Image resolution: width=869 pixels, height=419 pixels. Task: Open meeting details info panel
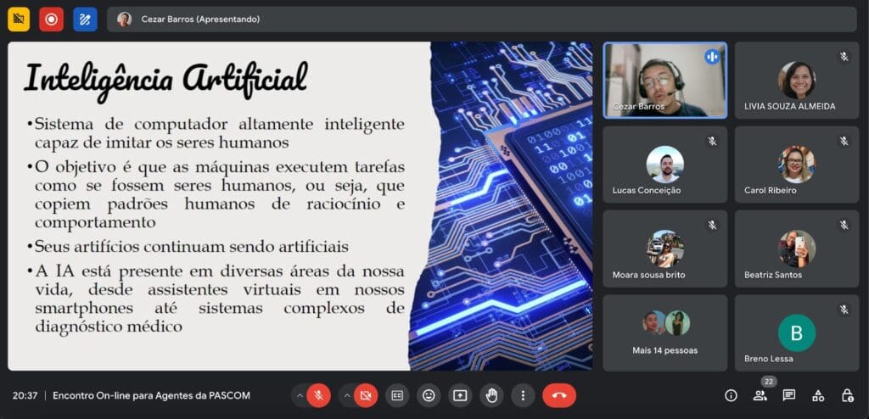click(x=731, y=395)
